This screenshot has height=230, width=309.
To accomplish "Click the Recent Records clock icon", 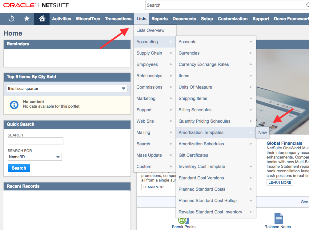I will [x=11, y=19].
